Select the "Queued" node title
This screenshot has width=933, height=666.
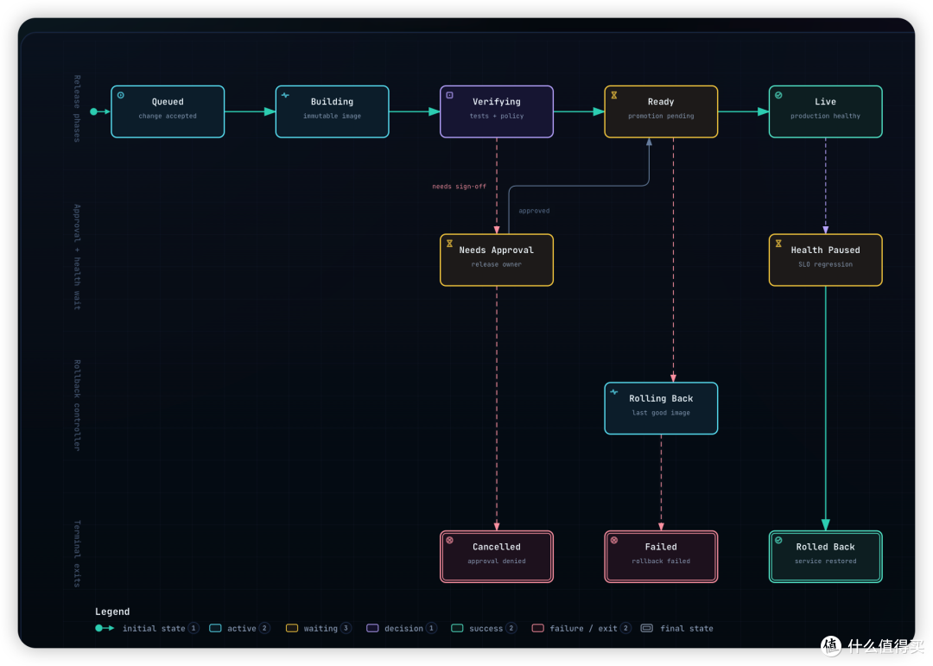click(x=168, y=102)
